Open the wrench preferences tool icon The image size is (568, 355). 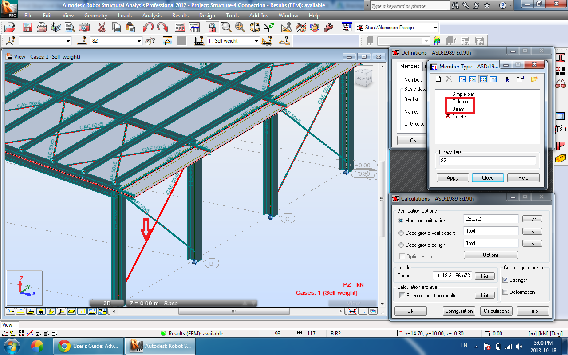click(x=329, y=27)
